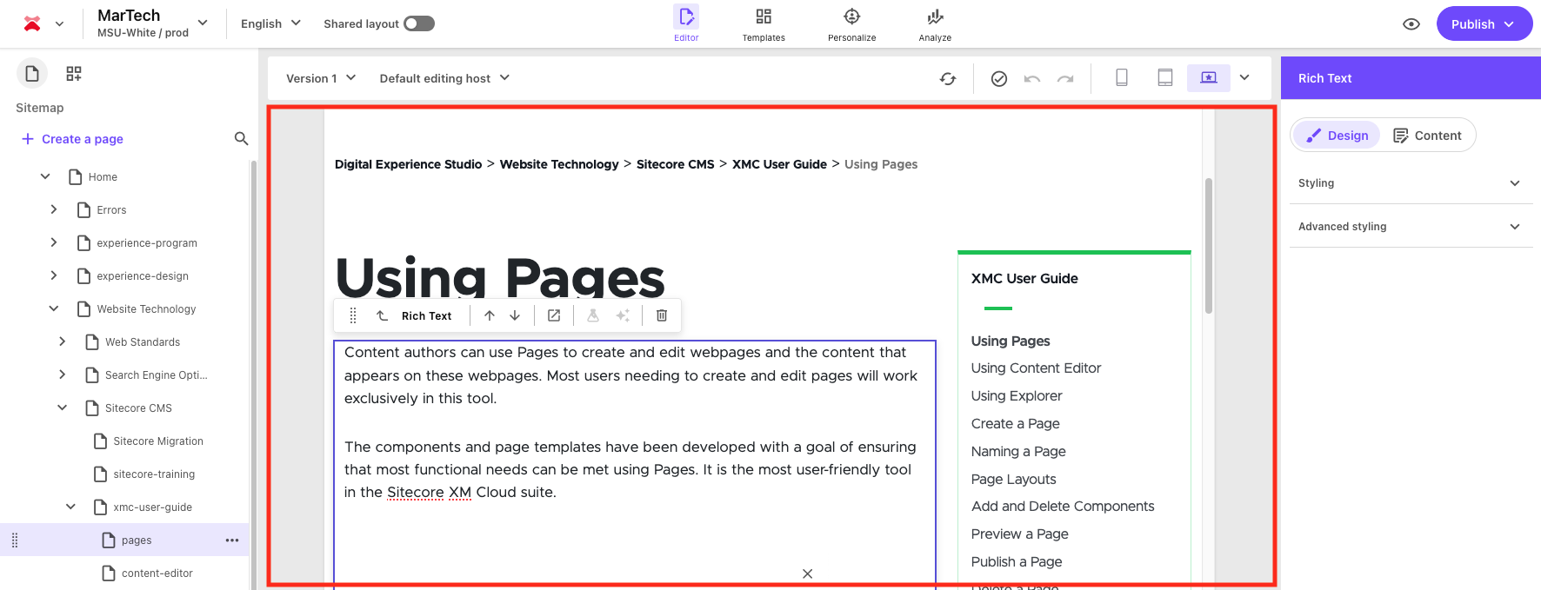Open Using Content Editor link

click(x=1036, y=368)
